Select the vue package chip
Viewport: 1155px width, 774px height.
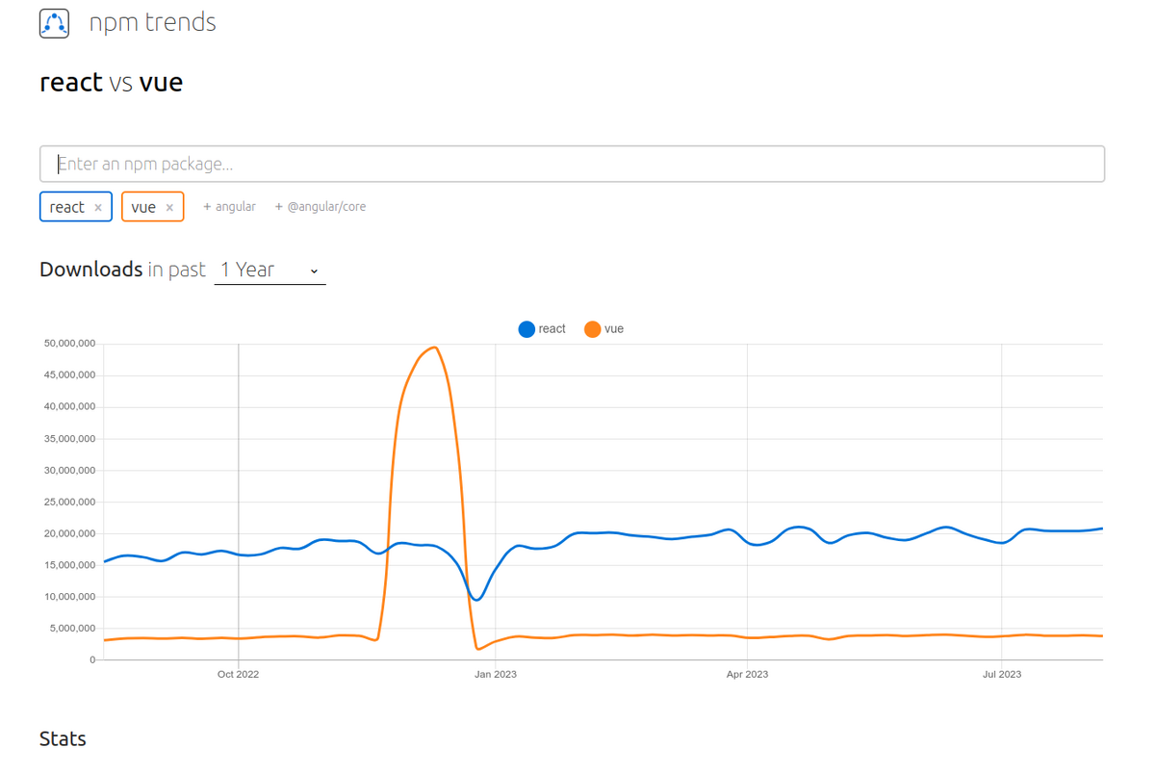point(143,207)
